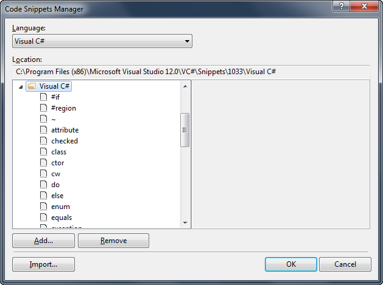Viewport: 383px width, 285px height.
Task: Click the ctor snippet file icon
Action: [x=43, y=163]
